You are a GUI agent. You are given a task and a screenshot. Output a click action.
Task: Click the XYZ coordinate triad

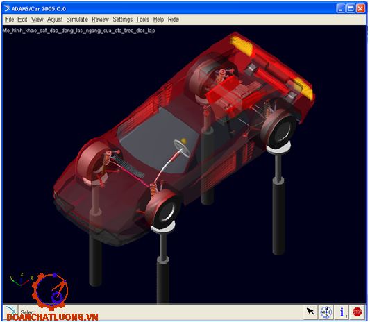(21, 279)
